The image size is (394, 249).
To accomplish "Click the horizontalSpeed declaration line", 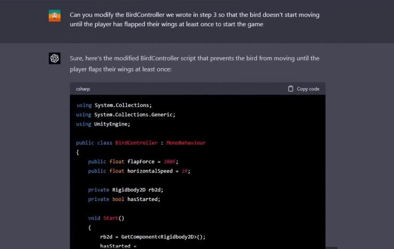I will pos(139,171).
